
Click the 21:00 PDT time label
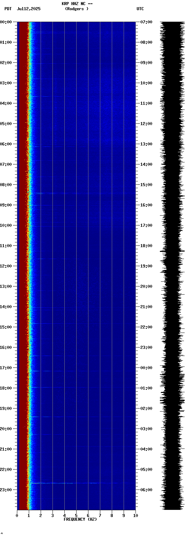pos(6,449)
